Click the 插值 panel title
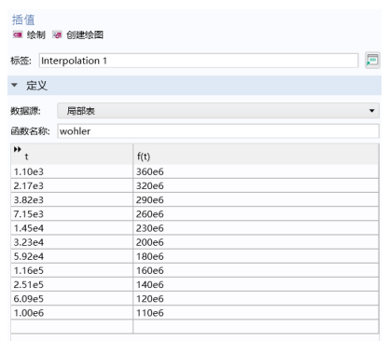This screenshot has width=389, height=341. pos(23,20)
